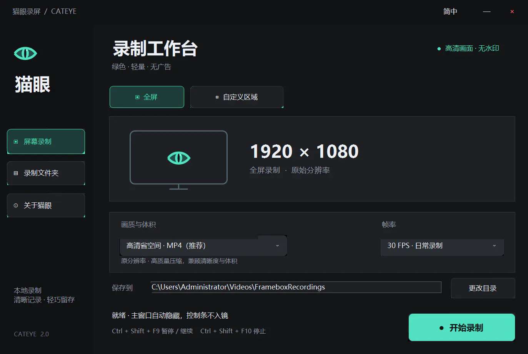
Task: Click the 全屏录制 · 原始分辨率 caption
Action: (x=290, y=170)
